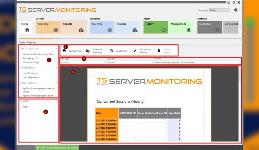
Task: Open the Home tile
Action: pyautogui.click(x=26, y=27)
